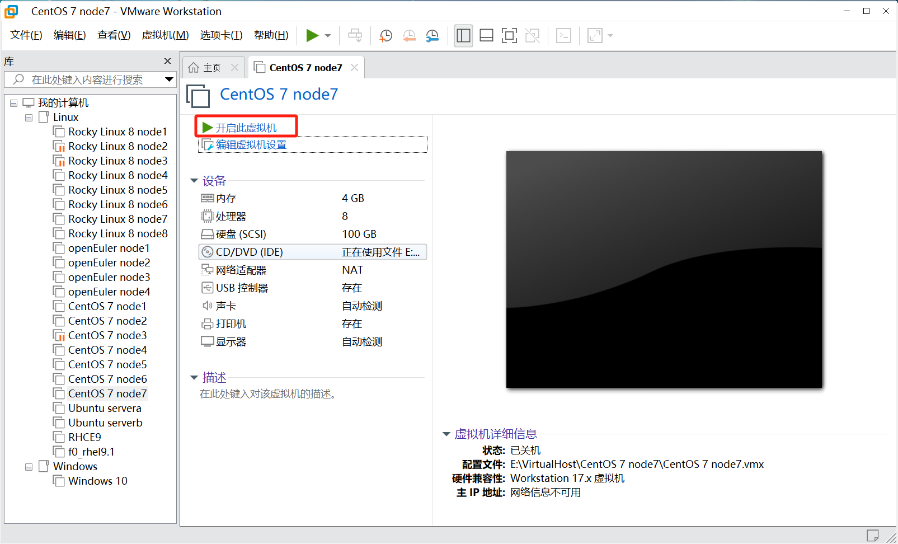Collapse the 我的计算机 tree node
This screenshot has width=898, height=544.
(x=13, y=103)
